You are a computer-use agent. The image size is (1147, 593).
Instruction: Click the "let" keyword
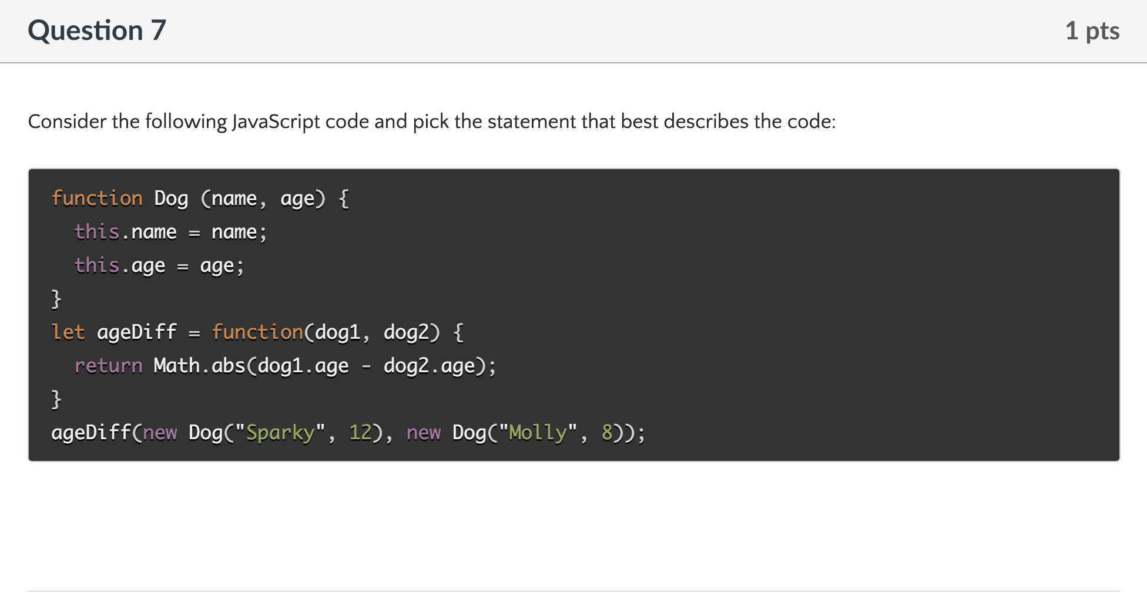tap(68, 332)
